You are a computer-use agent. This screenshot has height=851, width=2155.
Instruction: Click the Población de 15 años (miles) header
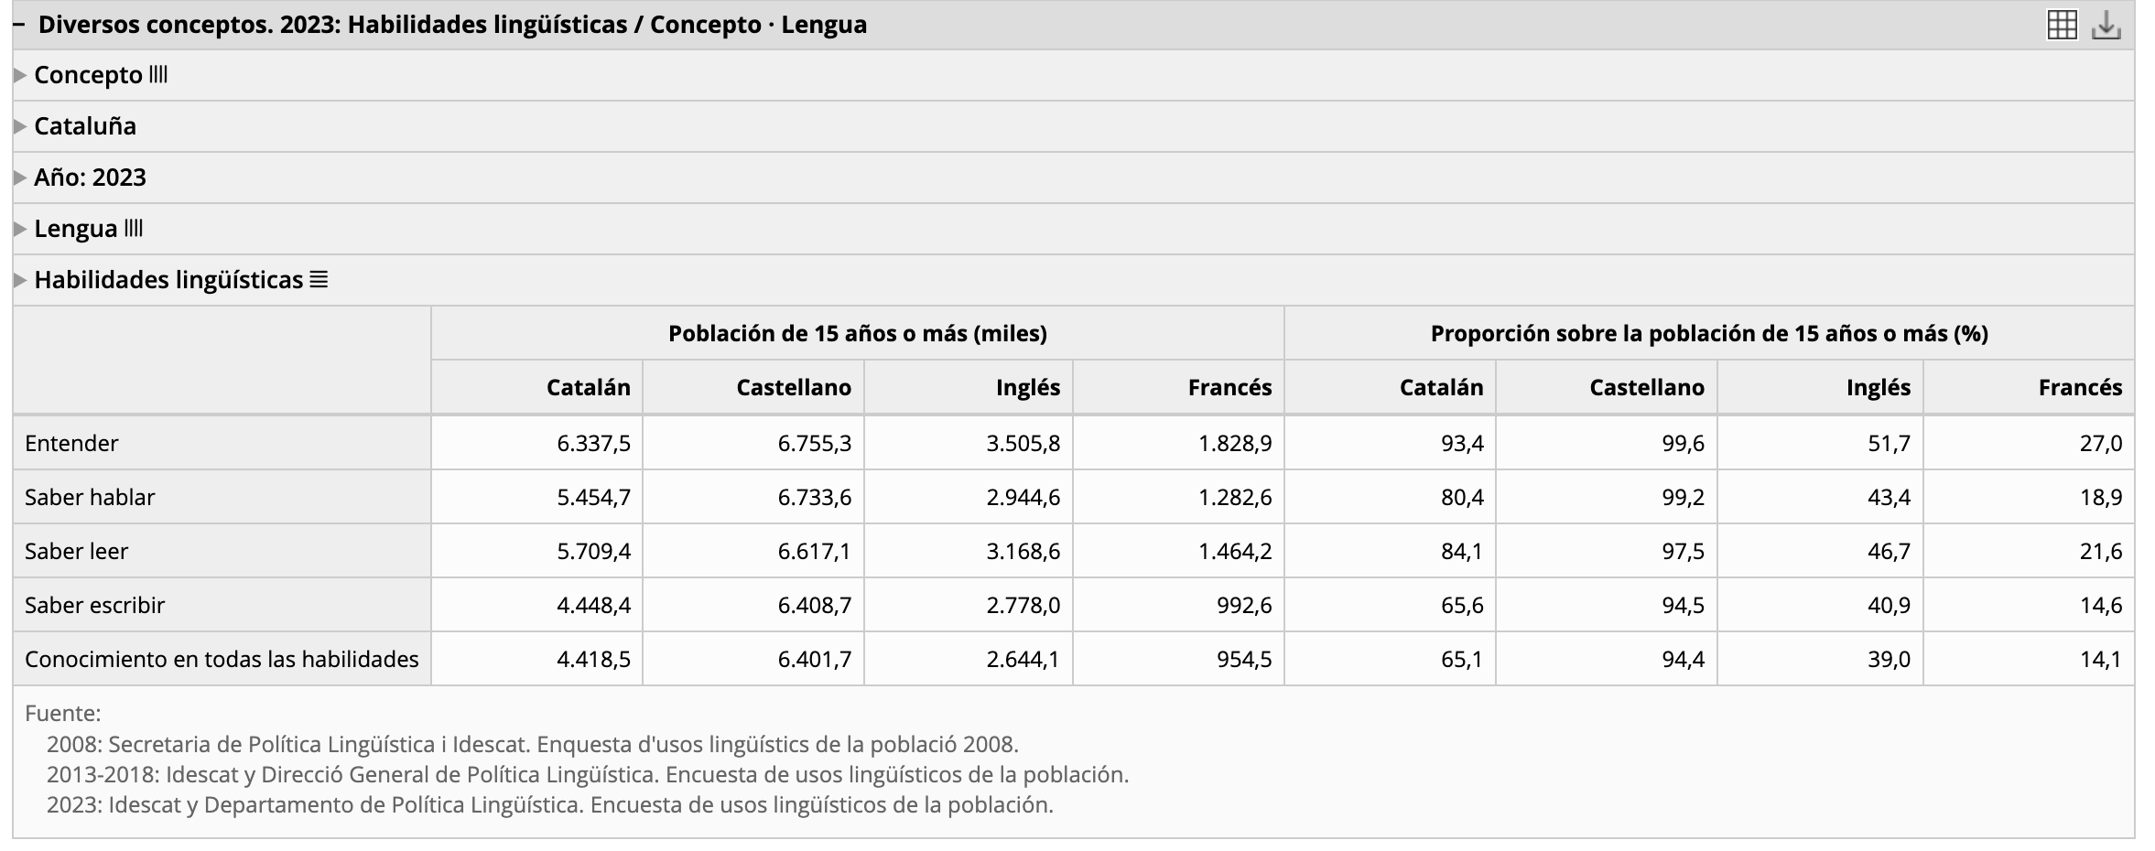857,333
